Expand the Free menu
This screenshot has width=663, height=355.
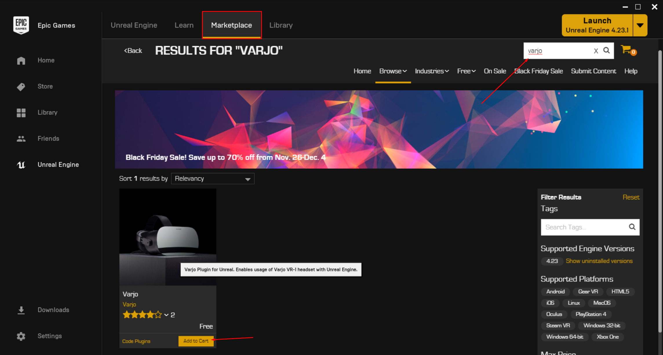tap(466, 71)
